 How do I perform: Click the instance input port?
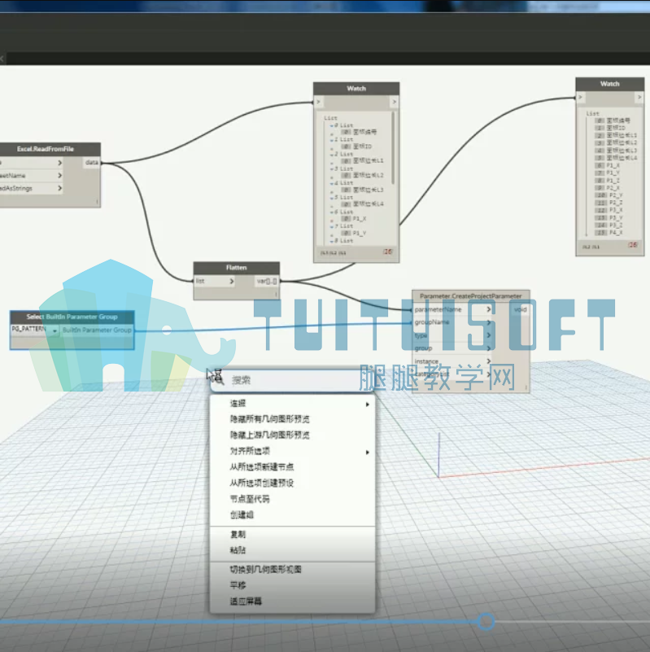point(453,361)
